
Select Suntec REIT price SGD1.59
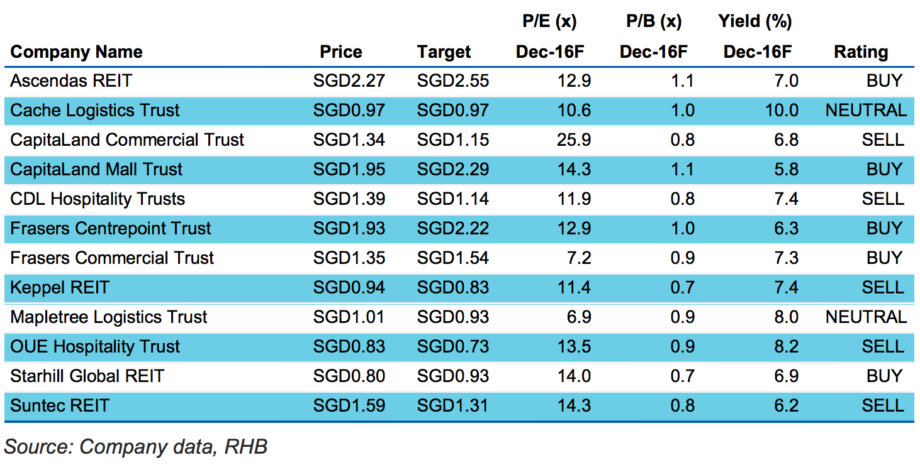[x=349, y=406]
